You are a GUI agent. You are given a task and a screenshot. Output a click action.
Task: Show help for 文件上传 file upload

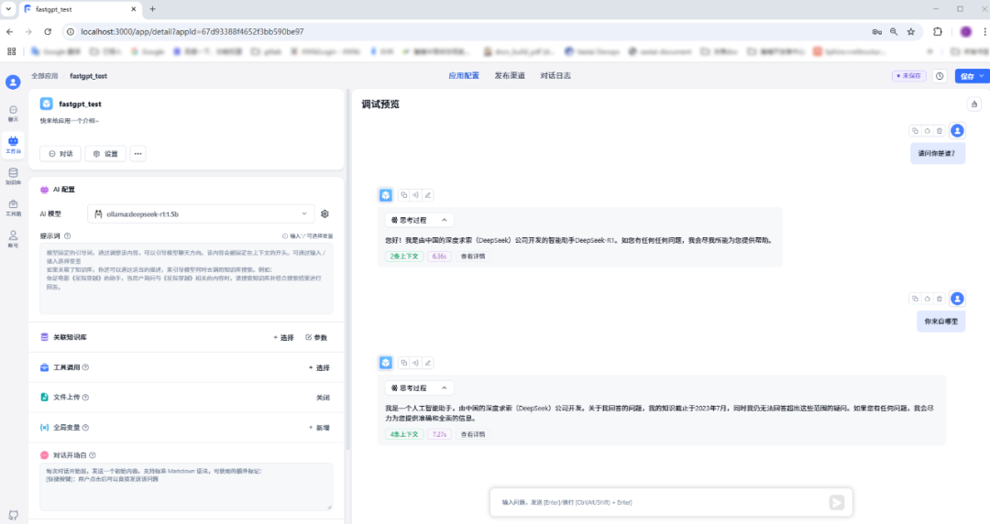pos(86,397)
